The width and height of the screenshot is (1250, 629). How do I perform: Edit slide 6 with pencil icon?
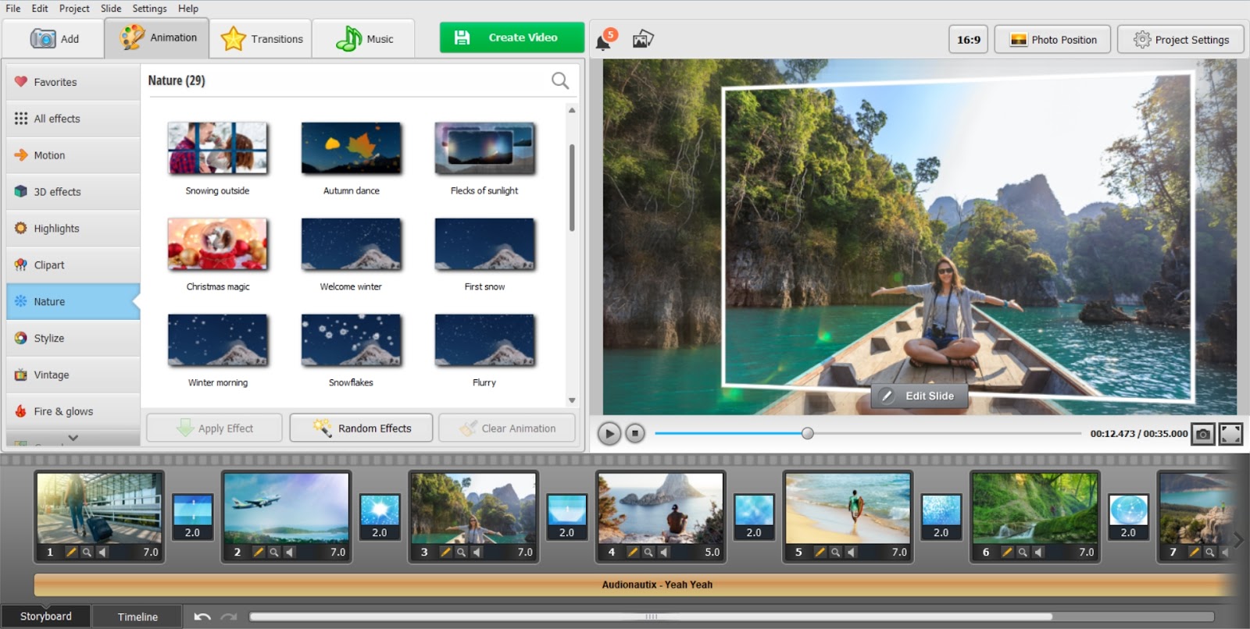[x=1007, y=552]
